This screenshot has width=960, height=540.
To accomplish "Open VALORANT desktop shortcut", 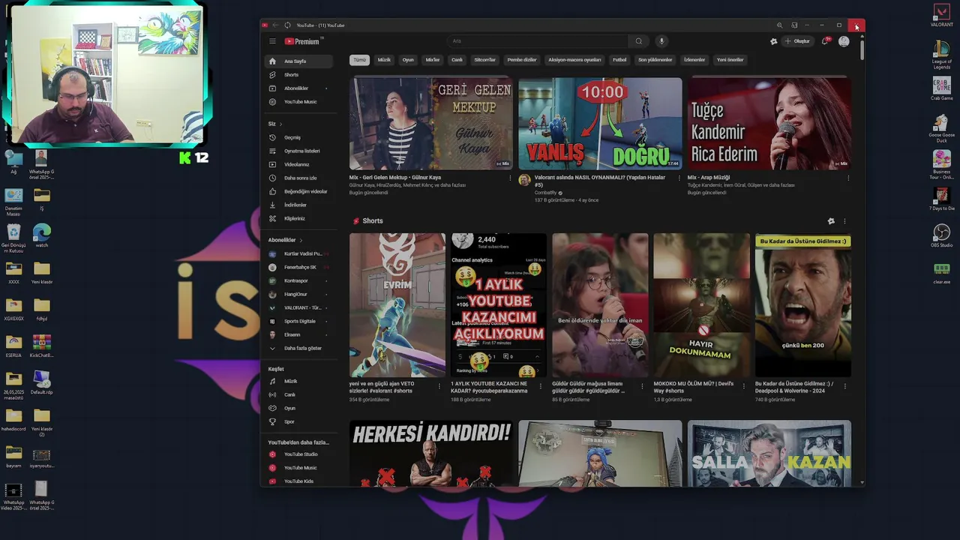I will click(x=941, y=15).
